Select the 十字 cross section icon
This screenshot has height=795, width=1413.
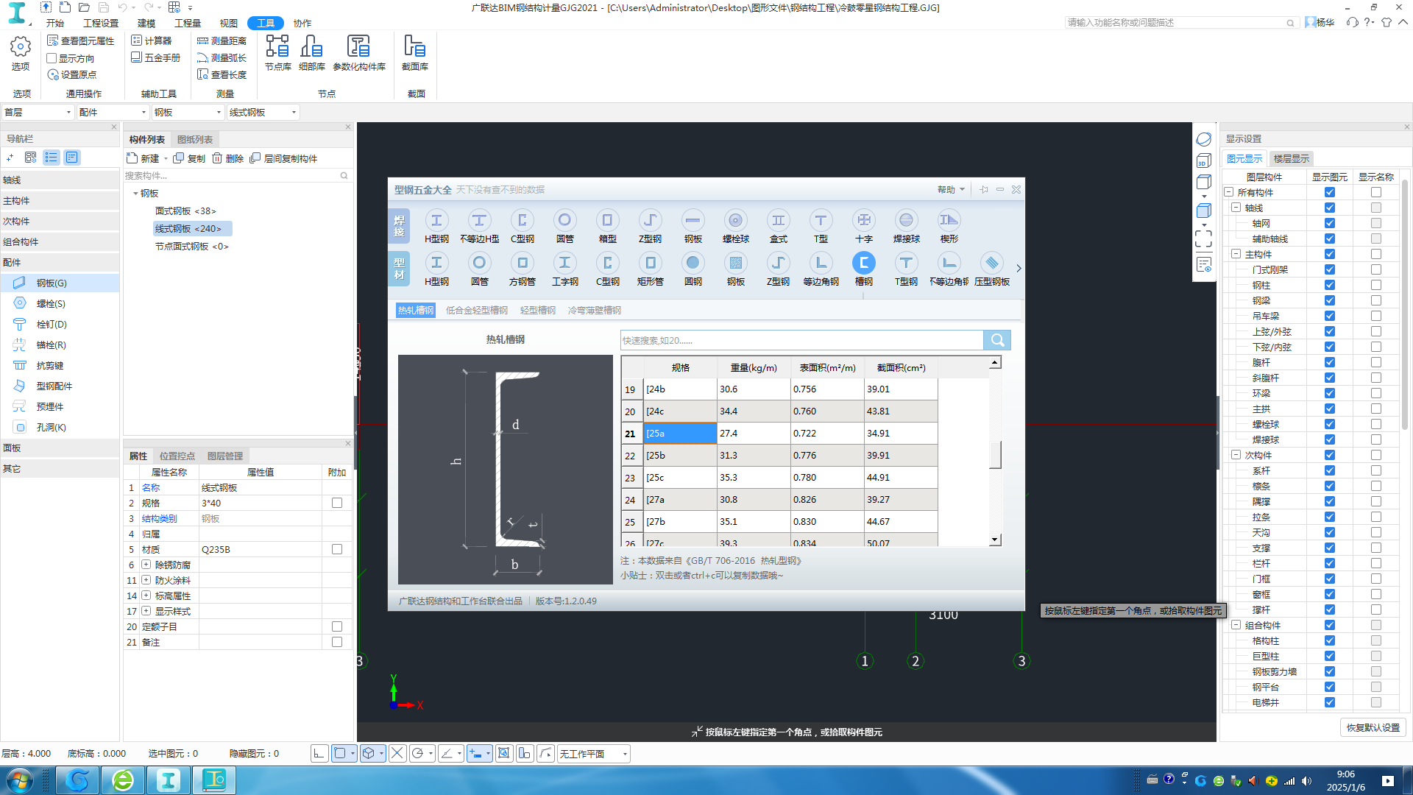point(863,226)
